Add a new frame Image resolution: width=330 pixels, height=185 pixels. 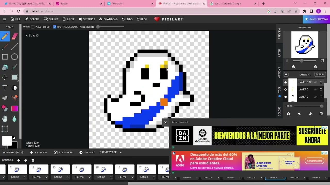tap(38, 152)
